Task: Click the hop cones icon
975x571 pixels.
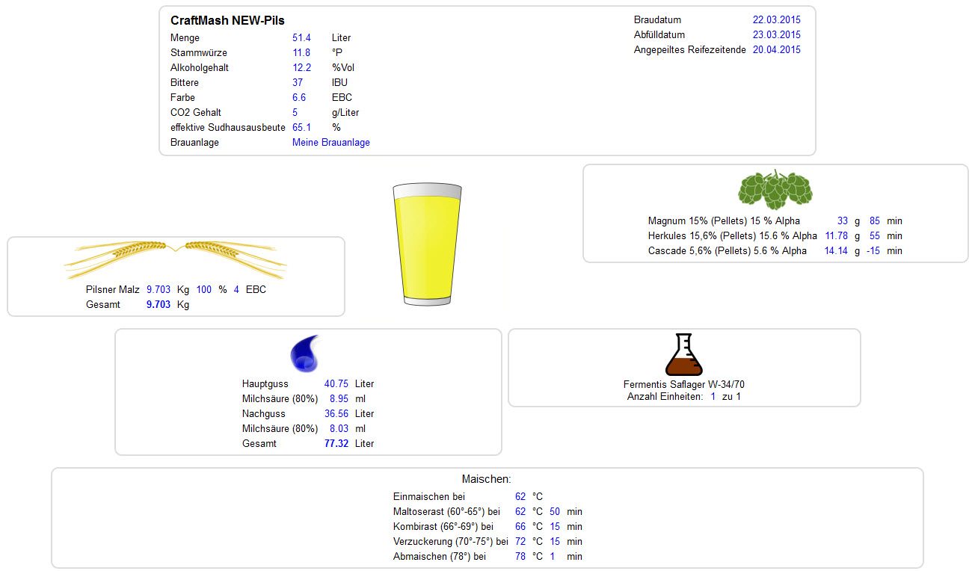Action: coord(775,188)
